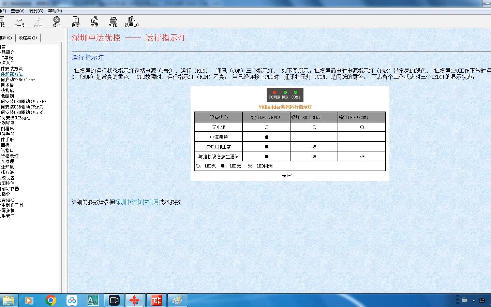Viewport: 491px width, 307px height.
Task: Open the 系统设置 topic
Action: (7, 178)
